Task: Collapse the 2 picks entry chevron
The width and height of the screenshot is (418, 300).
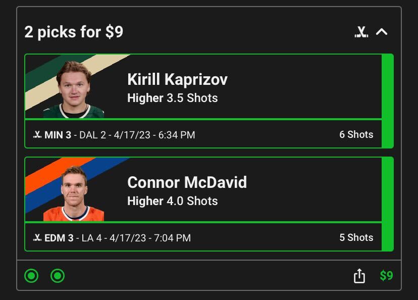Action: click(382, 32)
